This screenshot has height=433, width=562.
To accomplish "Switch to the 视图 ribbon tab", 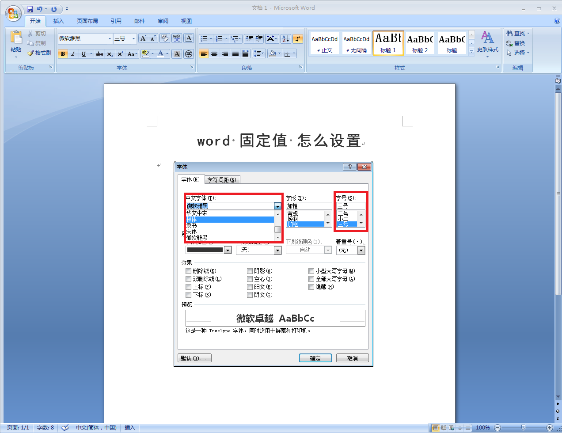I will [x=186, y=21].
